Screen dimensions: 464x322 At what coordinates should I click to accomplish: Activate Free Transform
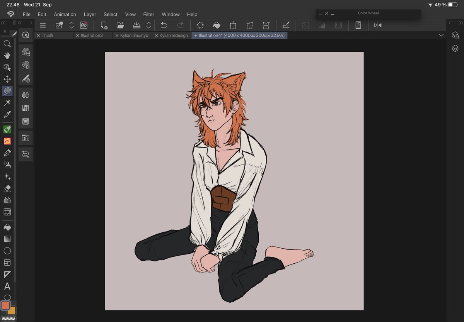(249, 25)
